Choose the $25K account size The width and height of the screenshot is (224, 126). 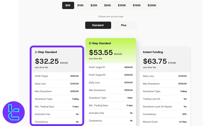[x=94, y=5]
